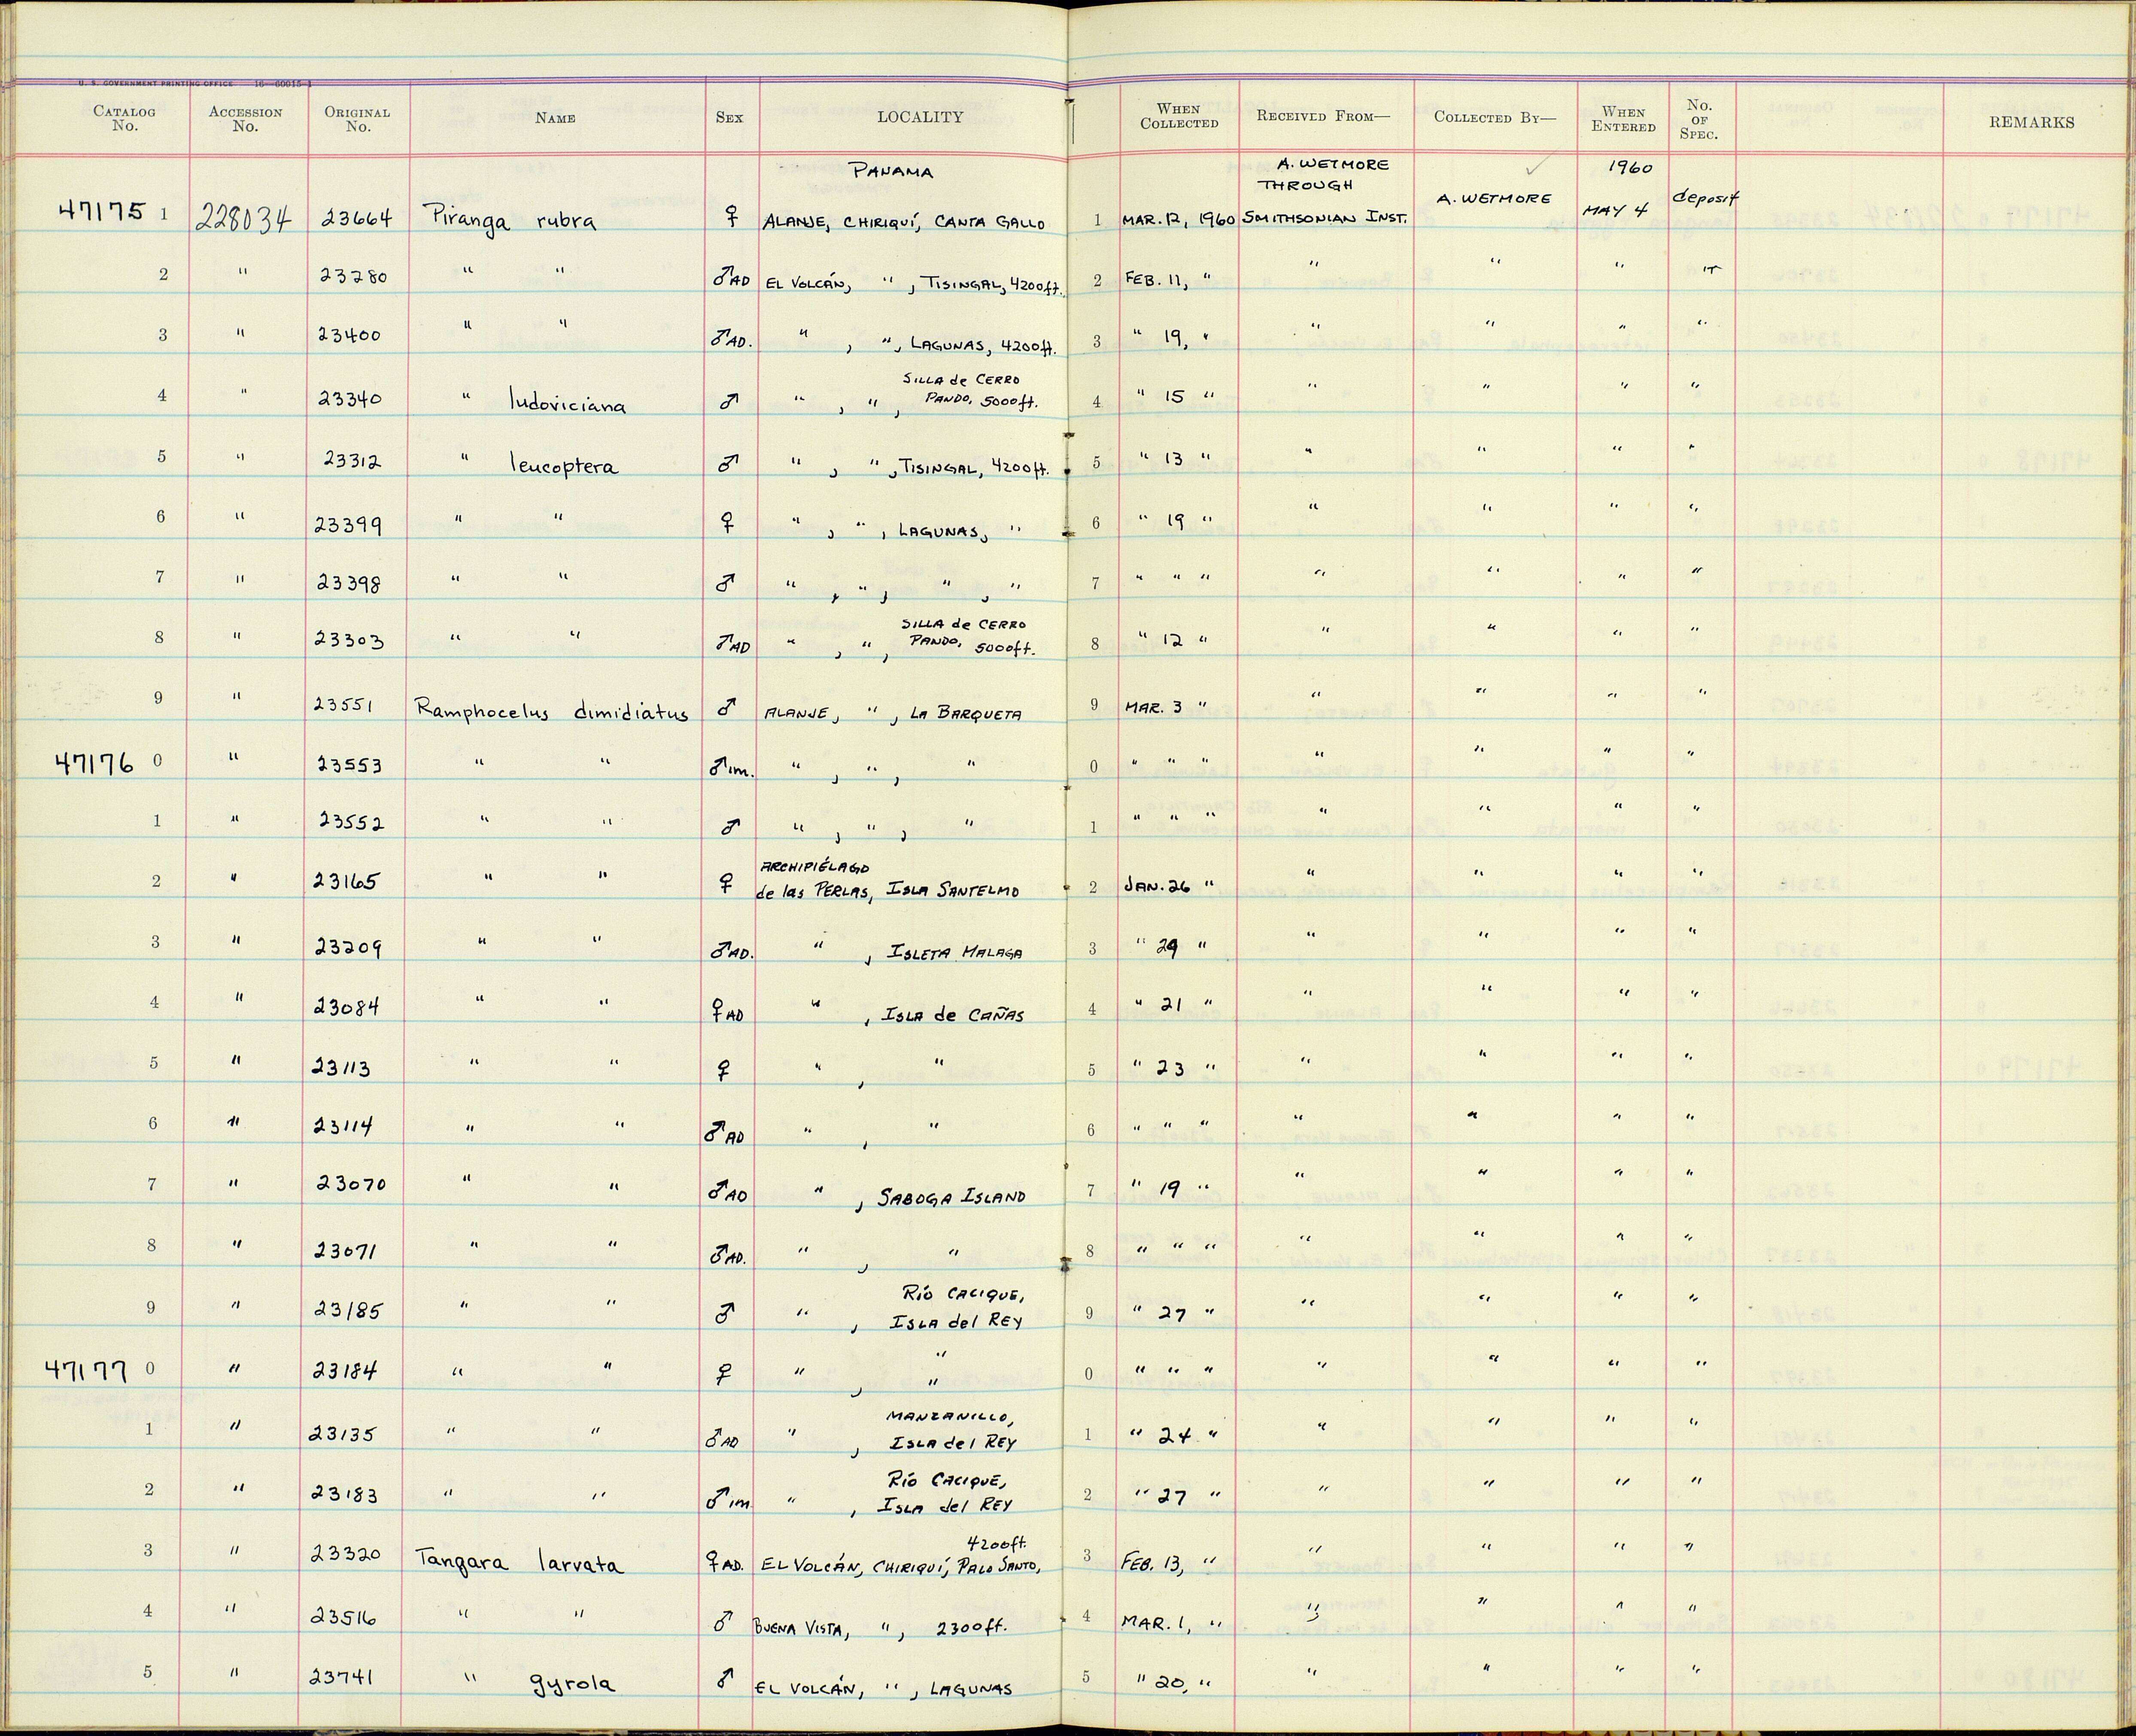Click locality 'Saboga Island'
Screen dimensions: 2136x1736
pyautogui.click(x=952, y=1197)
